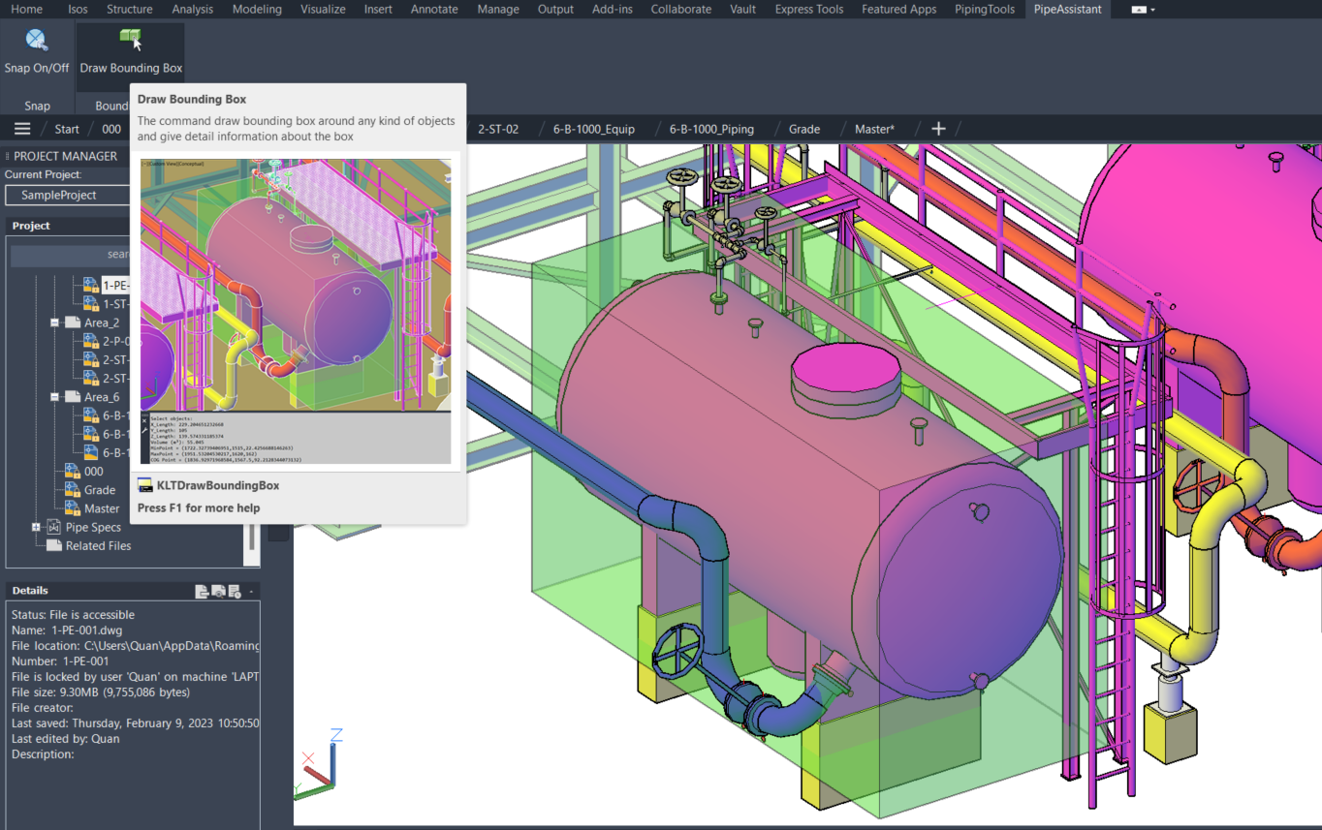Collapse the Area_2 folder

click(55, 323)
